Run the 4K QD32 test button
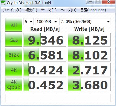This screenshot has height=106, width=116. [x=14, y=84]
